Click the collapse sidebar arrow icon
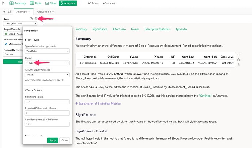 click(4, 3)
